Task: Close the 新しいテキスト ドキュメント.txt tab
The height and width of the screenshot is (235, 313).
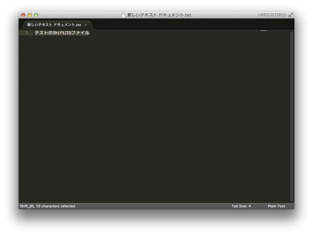Action: [x=86, y=25]
